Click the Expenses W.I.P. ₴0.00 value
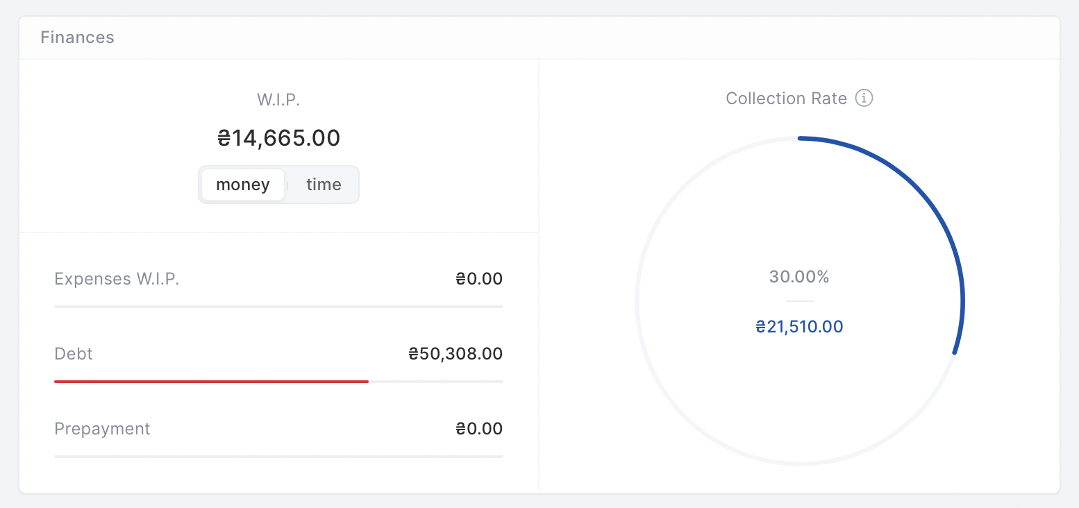 click(479, 279)
